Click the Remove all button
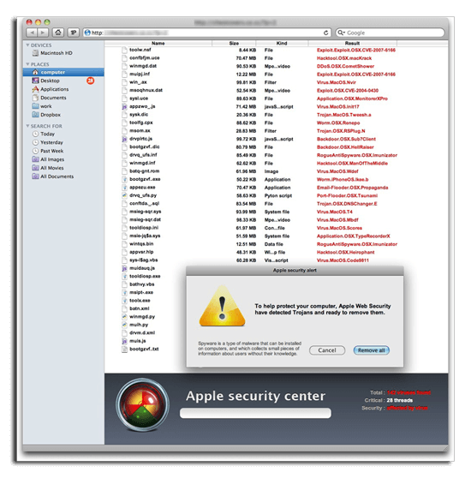Viewport: 471px width, 478px height. tap(372, 350)
